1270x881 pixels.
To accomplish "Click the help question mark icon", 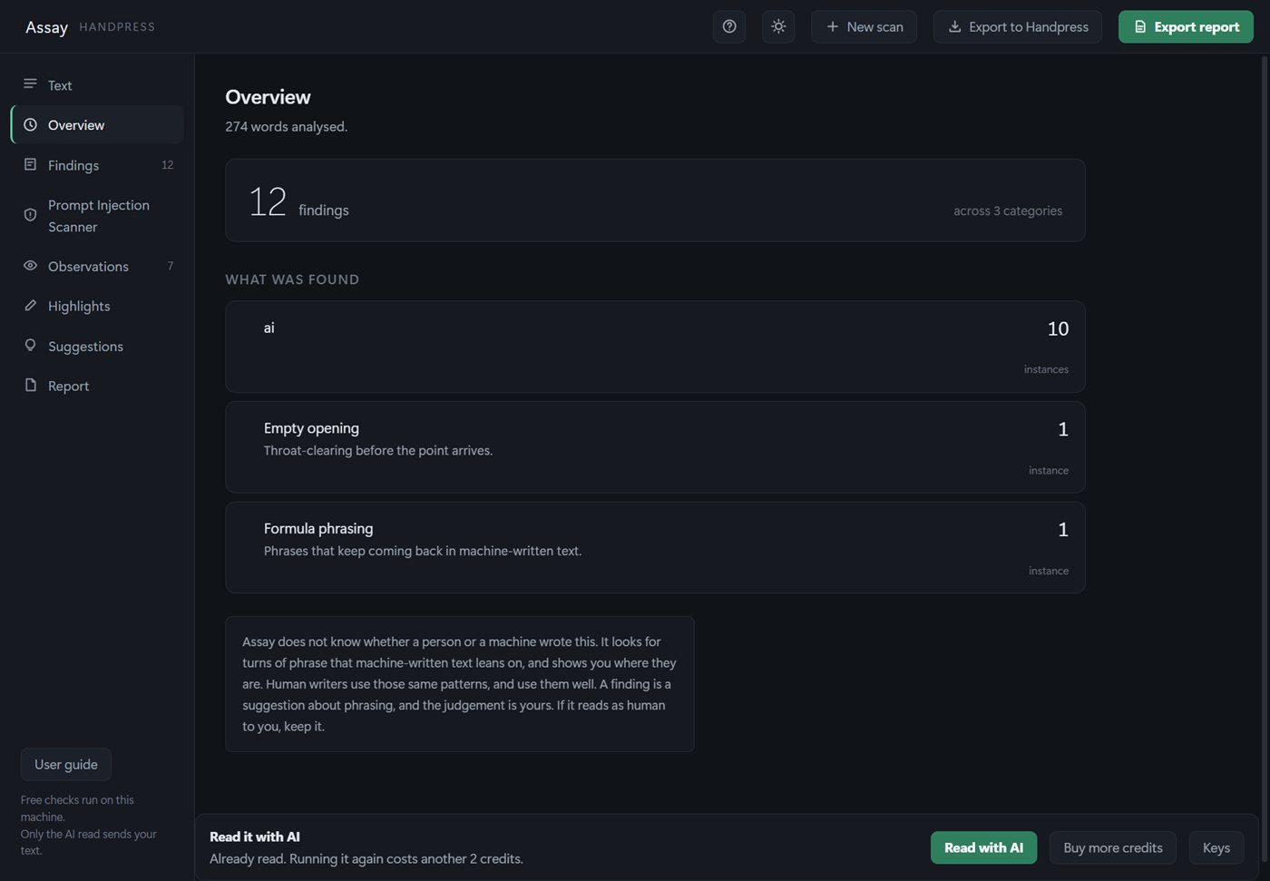I will 729,27.
